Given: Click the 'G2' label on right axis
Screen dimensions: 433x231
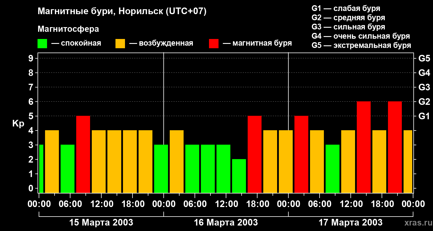Looking at the screenshot, I should coord(424,102).
